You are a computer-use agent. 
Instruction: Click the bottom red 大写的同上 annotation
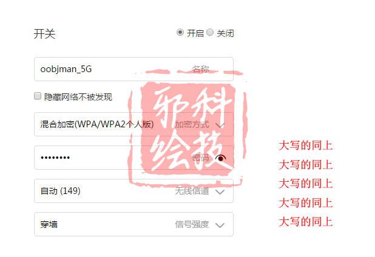[x=306, y=222]
